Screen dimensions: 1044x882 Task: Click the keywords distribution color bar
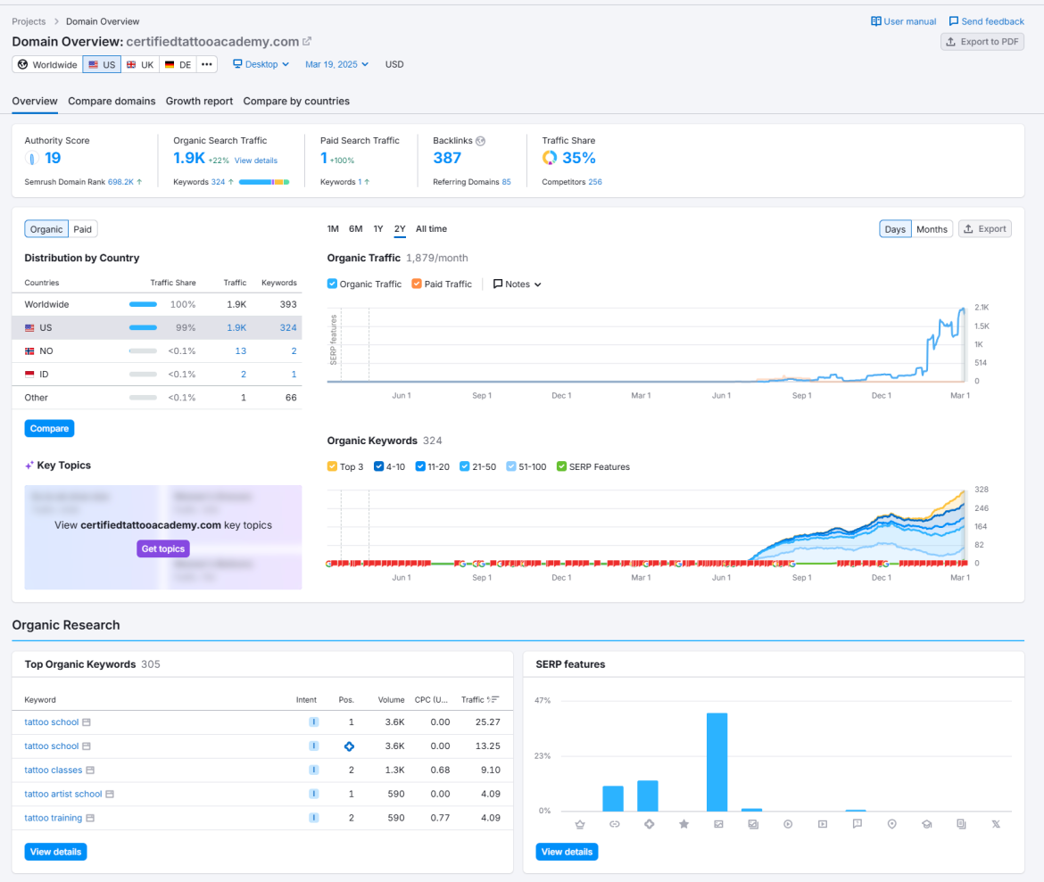(x=263, y=182)
